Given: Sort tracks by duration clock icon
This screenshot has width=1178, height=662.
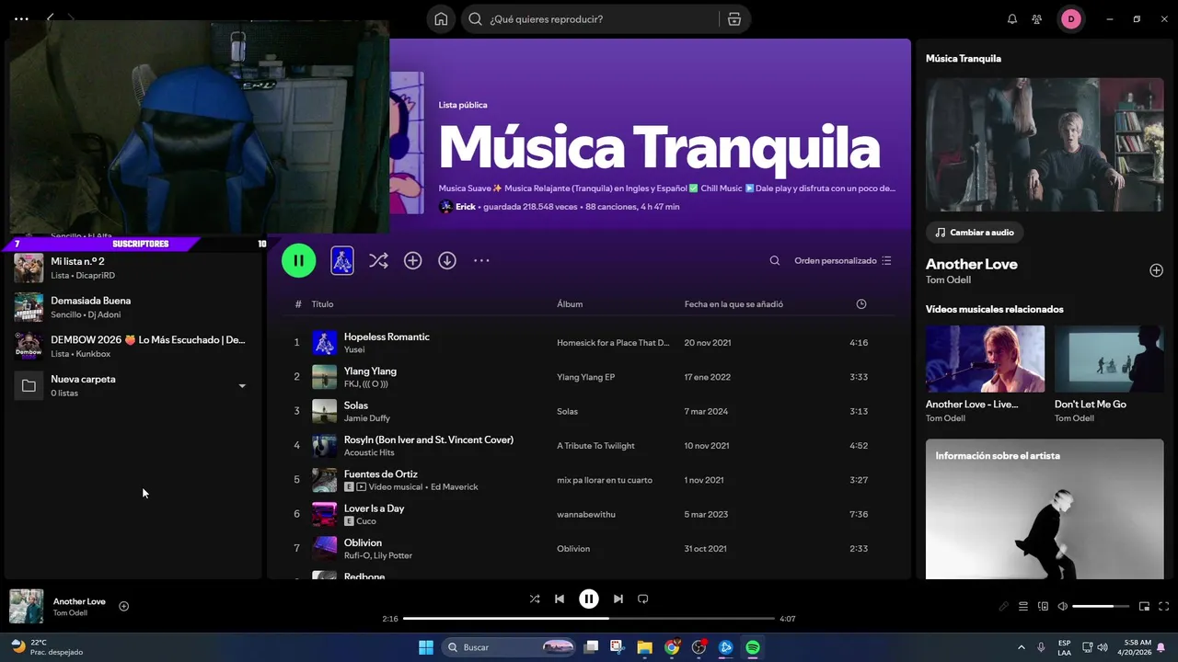Looking at the screenshot, I should 861,304.
